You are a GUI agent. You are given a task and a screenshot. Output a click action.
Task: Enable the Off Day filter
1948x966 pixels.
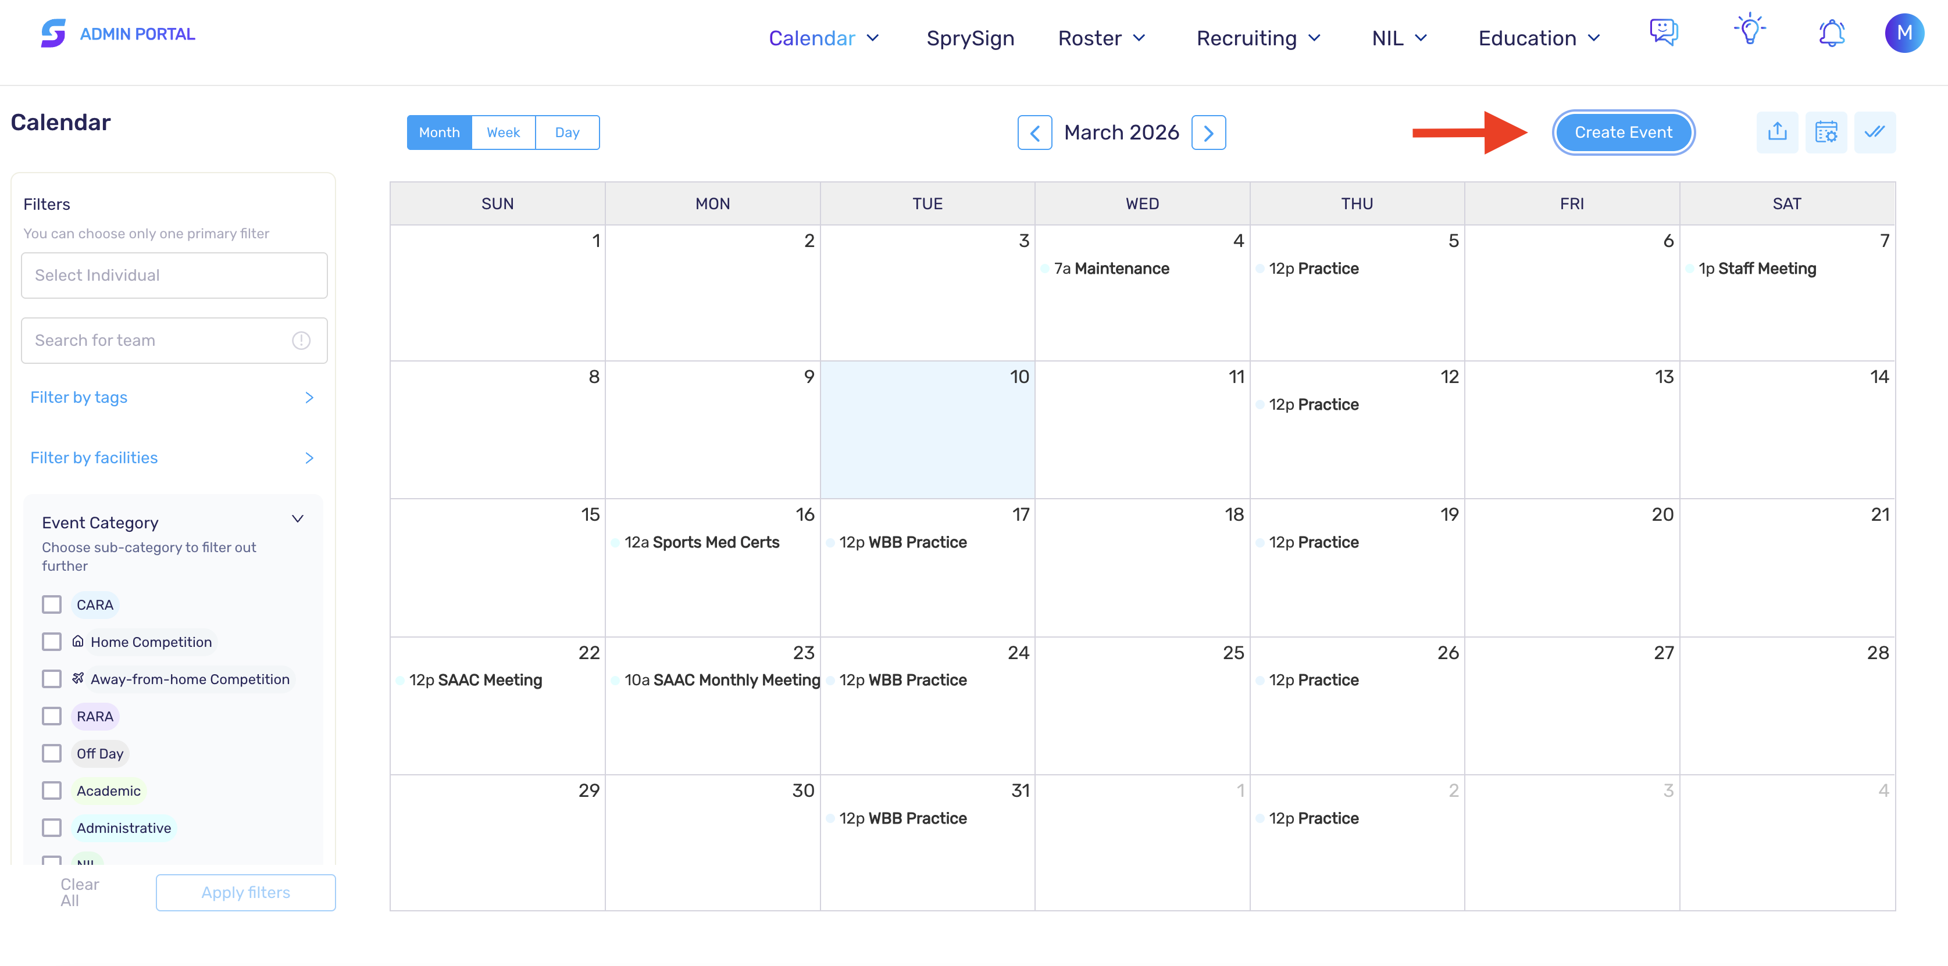click(x=51, y=754)
